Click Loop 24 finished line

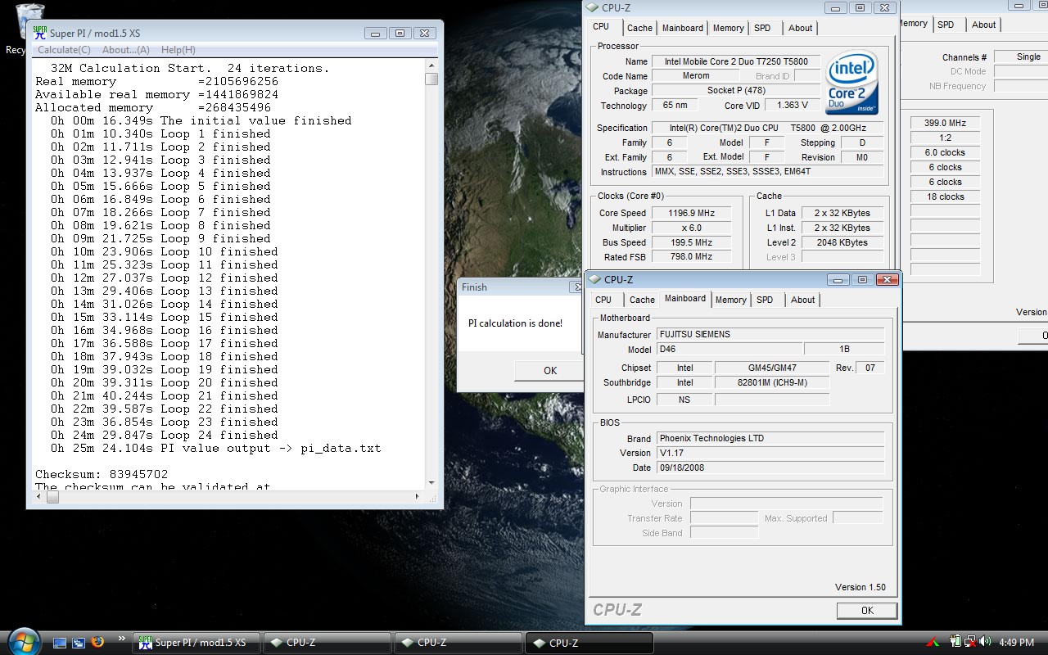pos(164,435)
